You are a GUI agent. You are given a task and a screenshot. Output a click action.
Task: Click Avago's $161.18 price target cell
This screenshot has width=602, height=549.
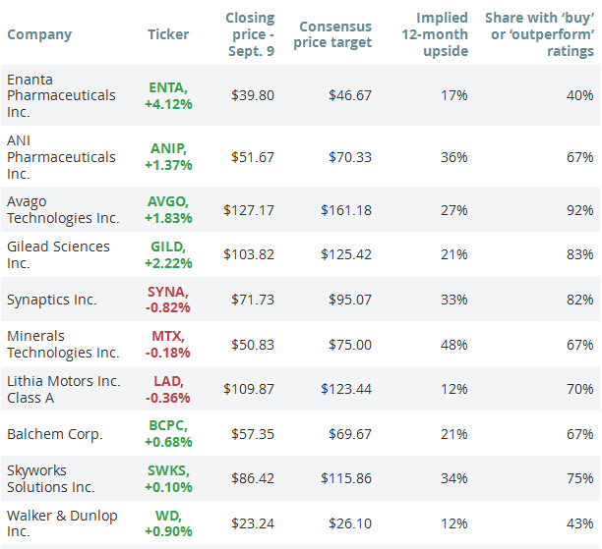pos(345,209)
